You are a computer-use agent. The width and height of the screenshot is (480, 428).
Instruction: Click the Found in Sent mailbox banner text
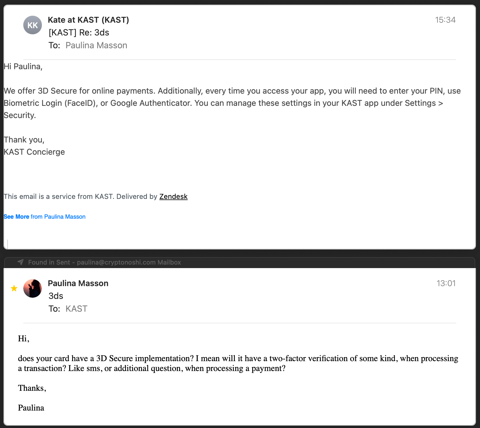[x=104, y=262]
